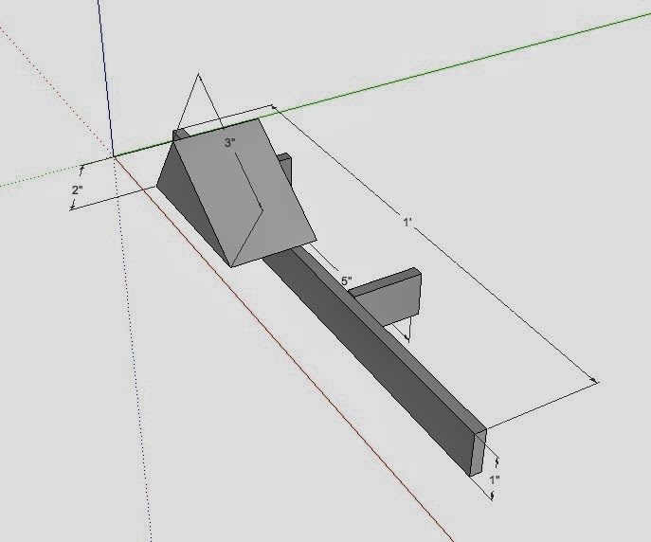This screenshot has width=651, height=542.
Task: Select the 1" dimension label
Action: tap(494, 480)
